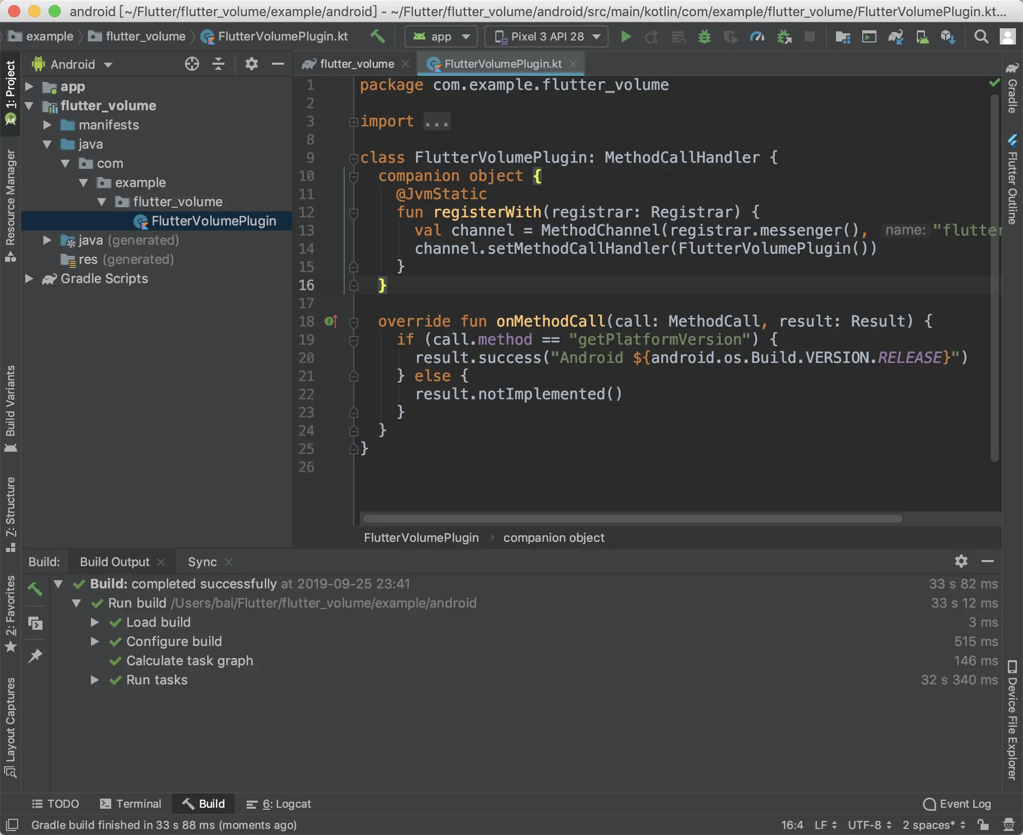Open the Terminal tool window button
Screen dimensions: 1023x835
coord(130,804)
